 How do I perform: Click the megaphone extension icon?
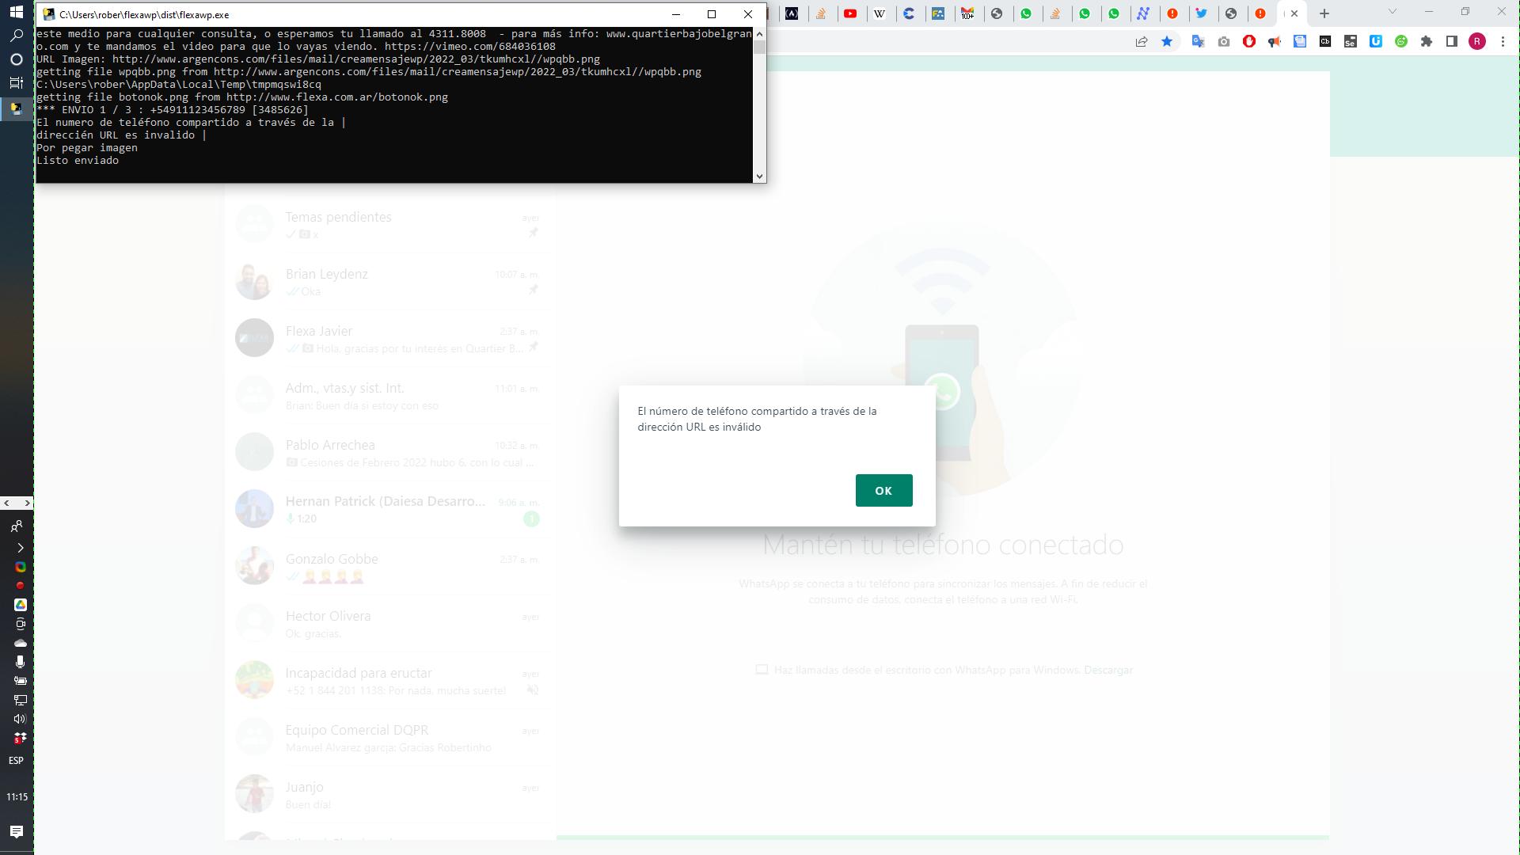(1275, 42)
